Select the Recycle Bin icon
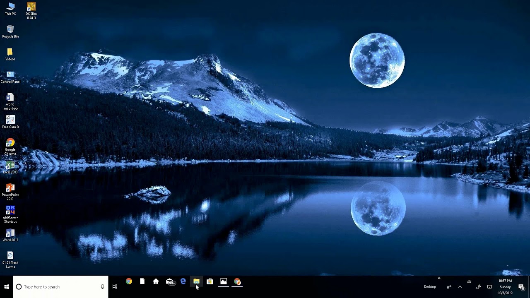530x298 pixels. tap(10, 31)
